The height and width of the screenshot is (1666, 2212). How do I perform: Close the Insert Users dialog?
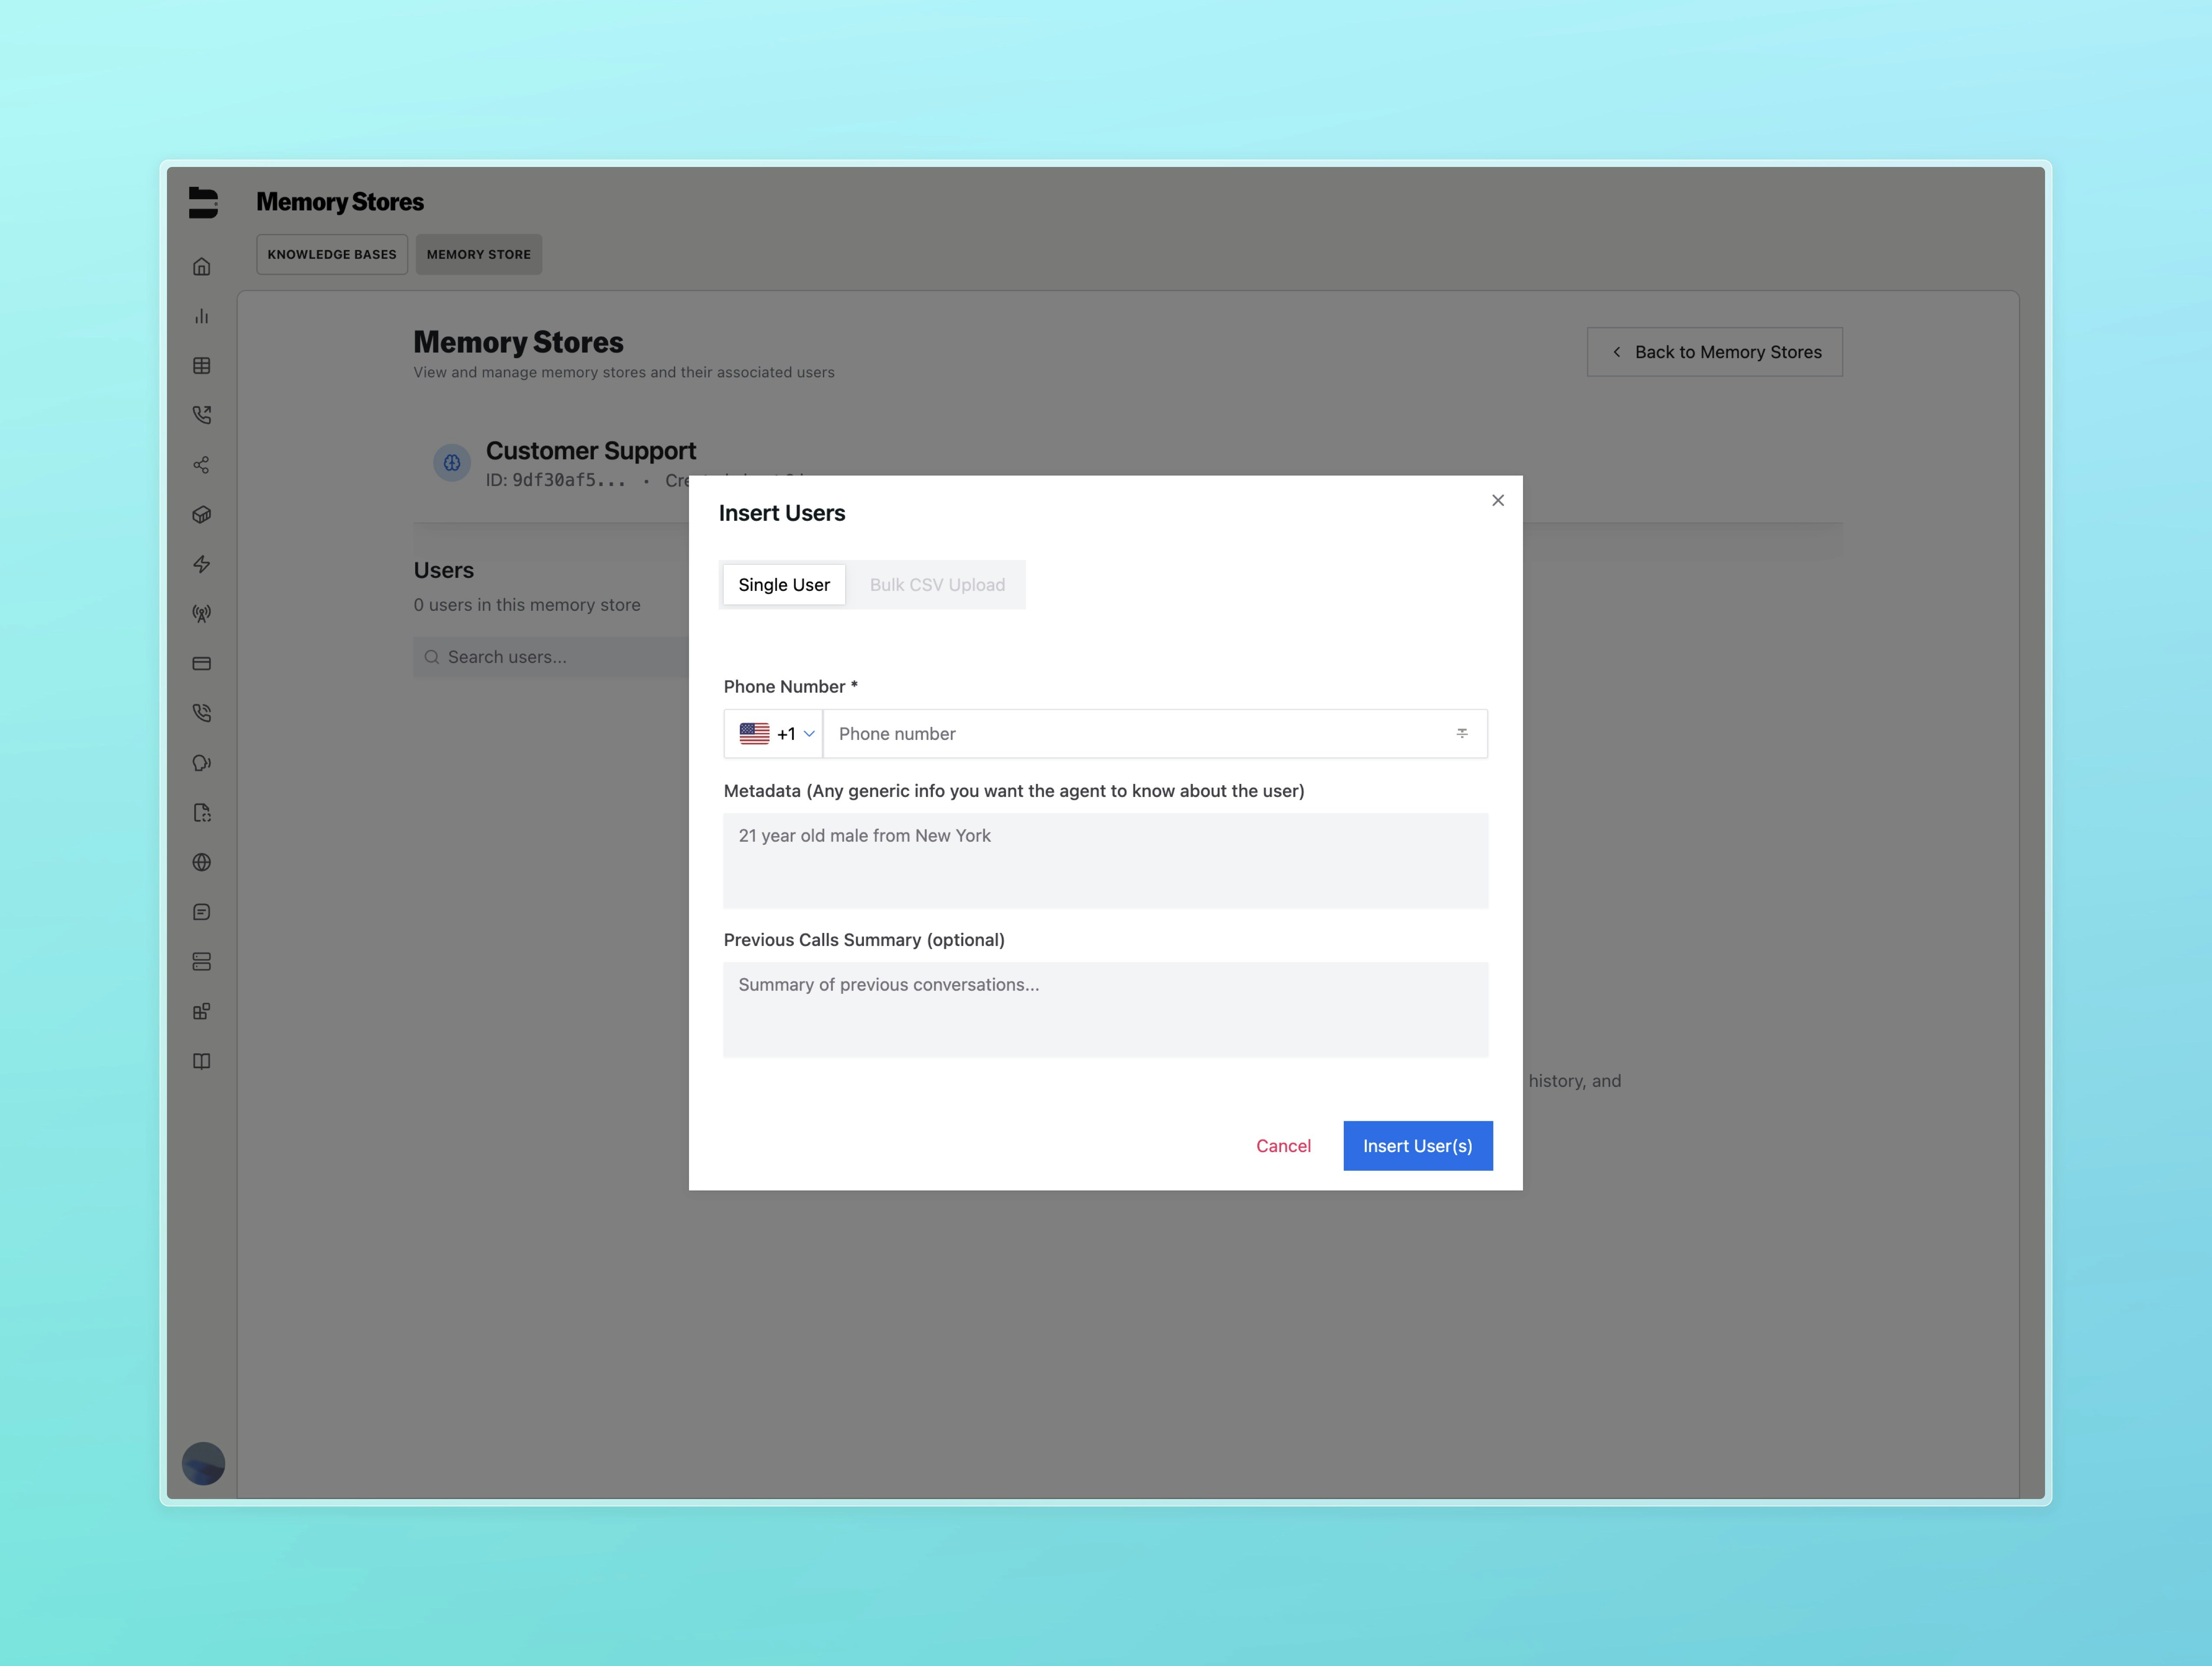coord(1498,501)
